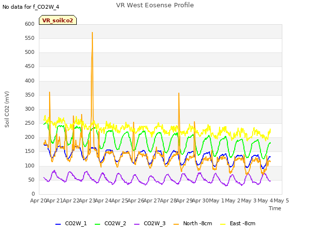311x233 pixels.
Task: Click the 400 y-axis tick label
Action: [x=30, y=81]
